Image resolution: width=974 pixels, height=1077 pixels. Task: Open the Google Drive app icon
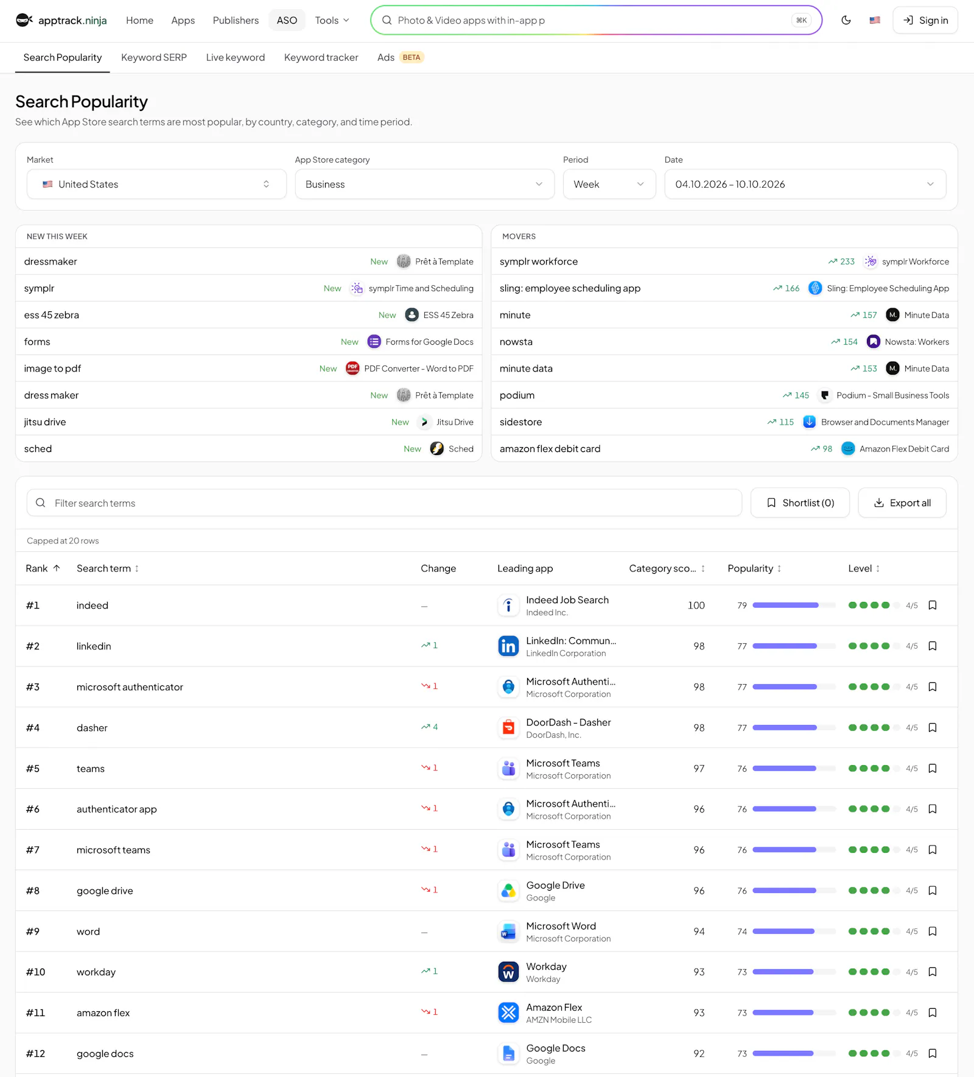pos(508,891)
